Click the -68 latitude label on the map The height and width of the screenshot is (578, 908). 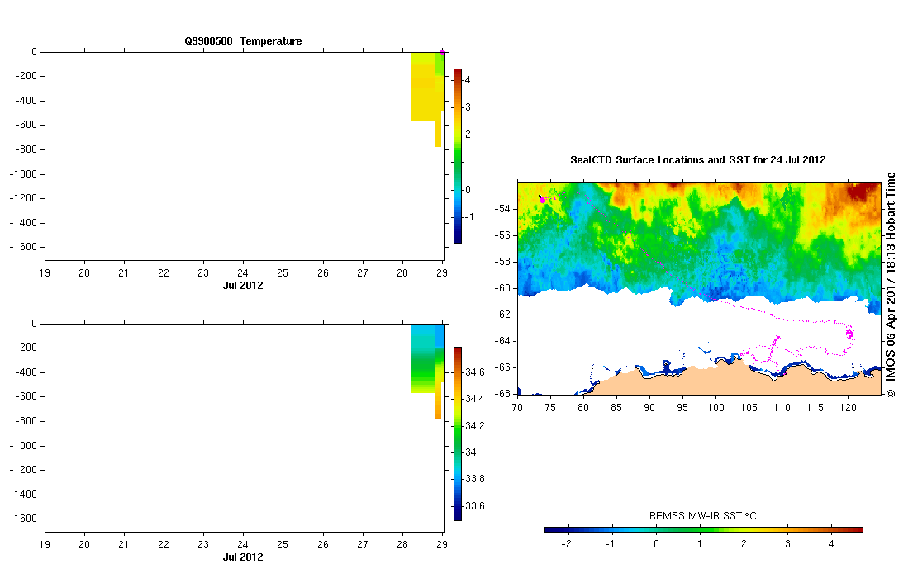[504, 394]
